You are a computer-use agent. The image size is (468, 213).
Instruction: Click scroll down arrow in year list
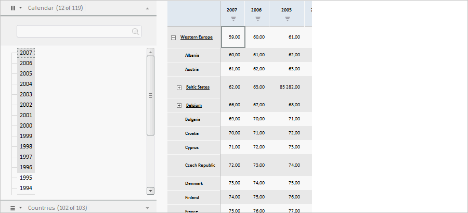[x=151, y=191]
